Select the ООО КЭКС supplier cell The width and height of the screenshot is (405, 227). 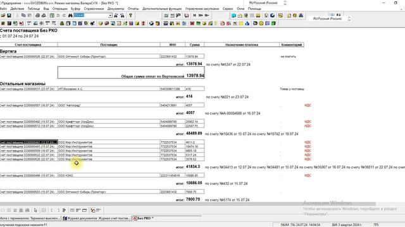109,175
